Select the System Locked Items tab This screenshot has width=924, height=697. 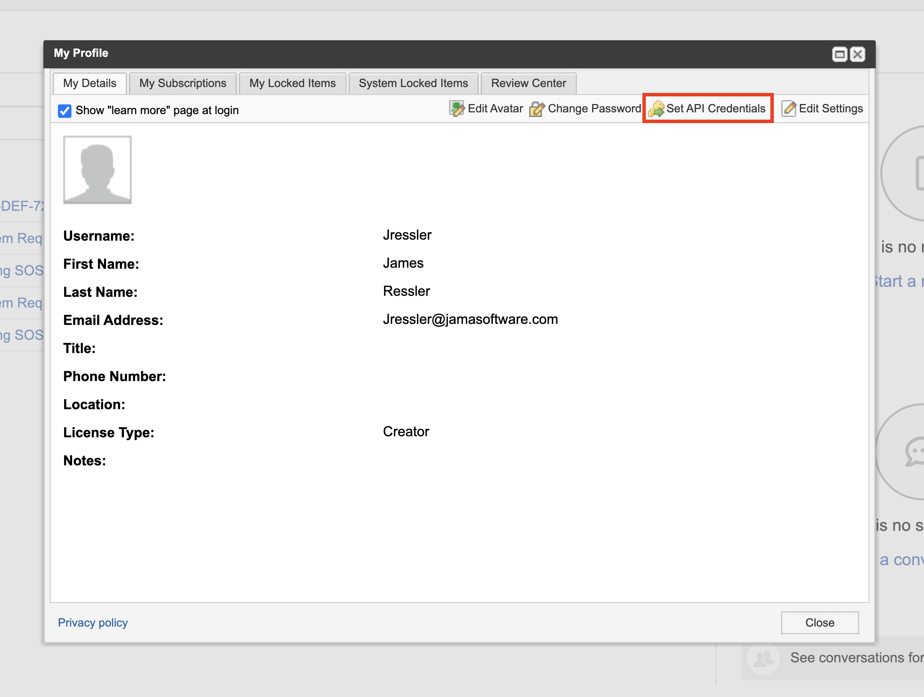click(413, 83)
